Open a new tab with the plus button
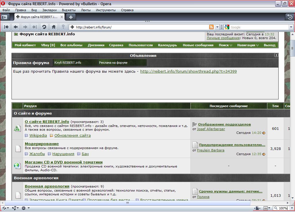The width and height of the screenshot is (295, 212). point(71,17)
